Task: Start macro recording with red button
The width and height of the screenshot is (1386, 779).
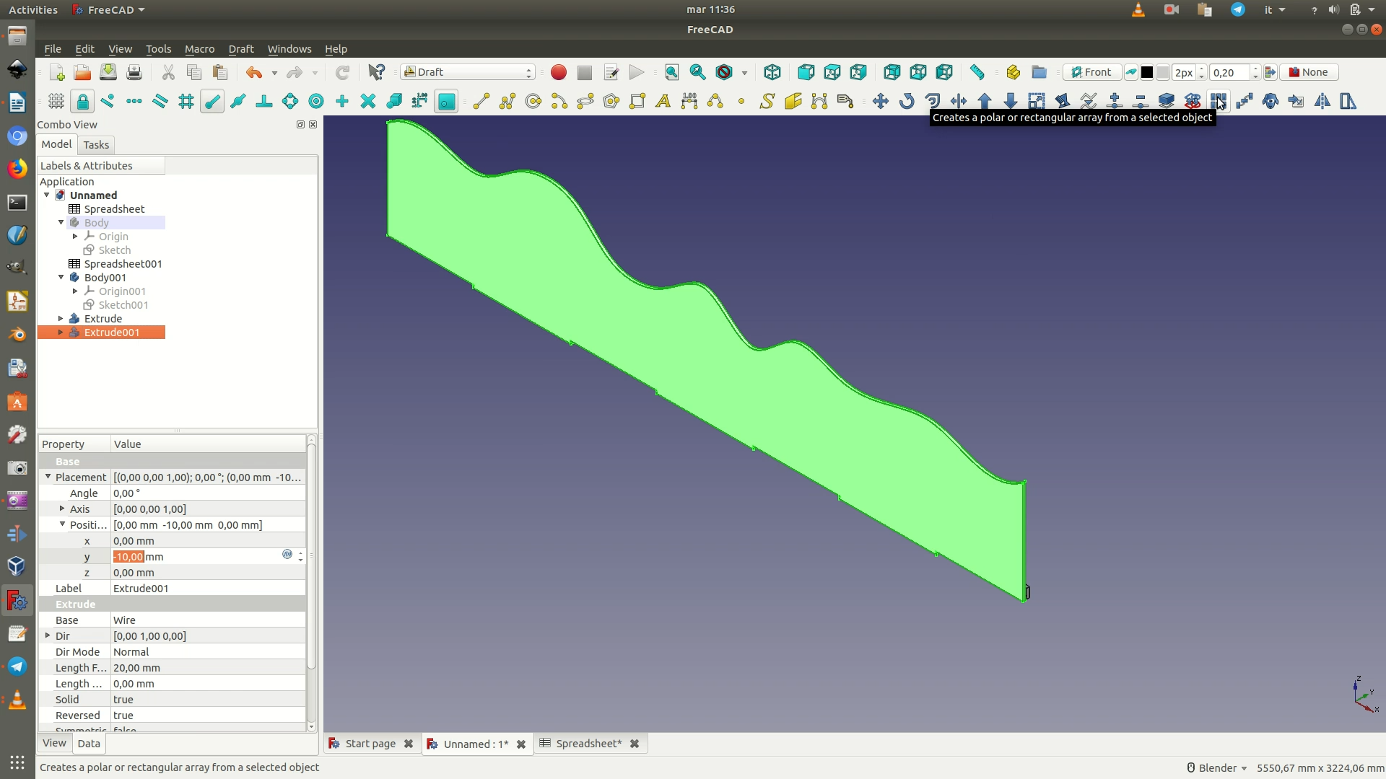Action: pyautogui.click(x=559, y=72)
